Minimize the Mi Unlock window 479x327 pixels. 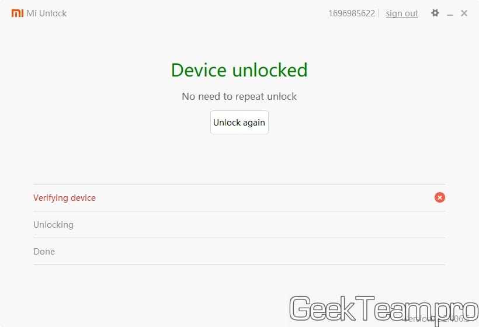(x=450, y=14)
